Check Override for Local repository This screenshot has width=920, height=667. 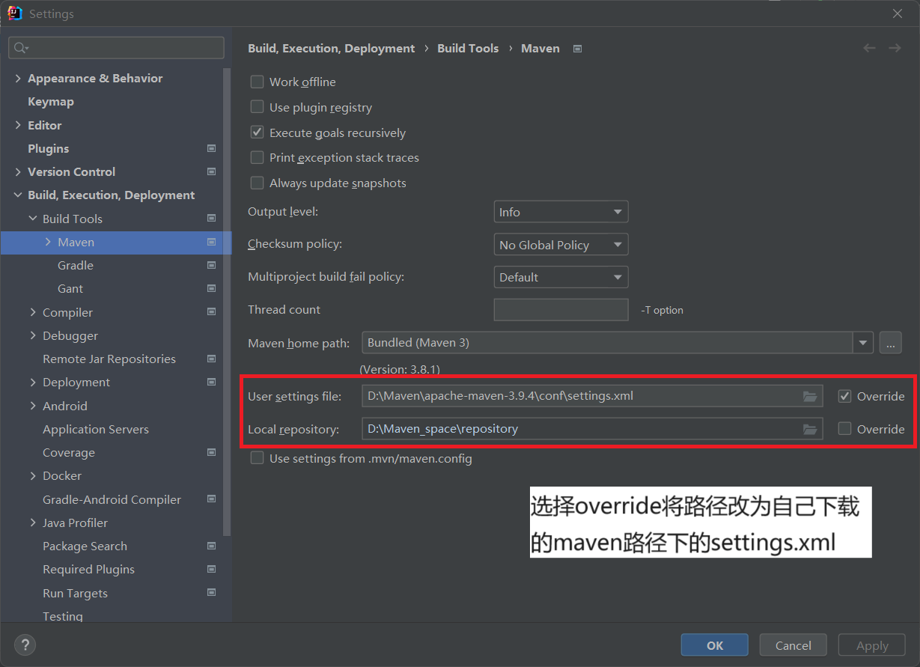click(845, 429)
